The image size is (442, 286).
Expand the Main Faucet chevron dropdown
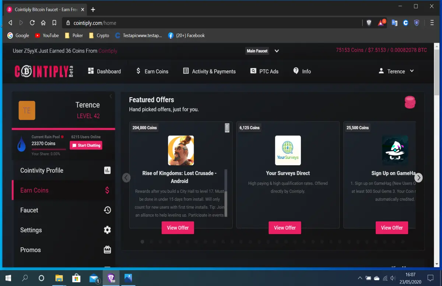277,51
